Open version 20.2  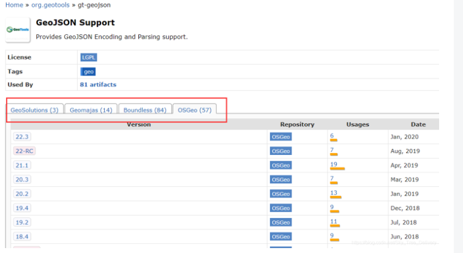click(22, 194)
